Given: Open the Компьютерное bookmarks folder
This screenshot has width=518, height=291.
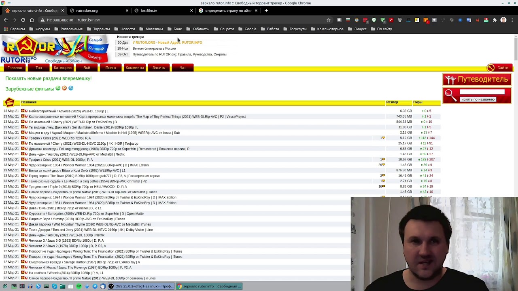Looking at the screenshot, I should [x=327, y=29].
